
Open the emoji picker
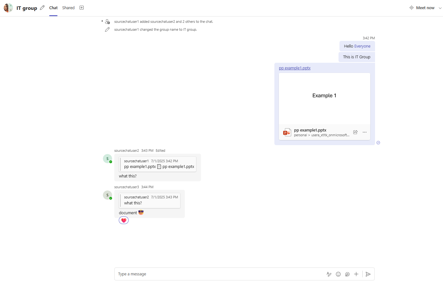338,274
